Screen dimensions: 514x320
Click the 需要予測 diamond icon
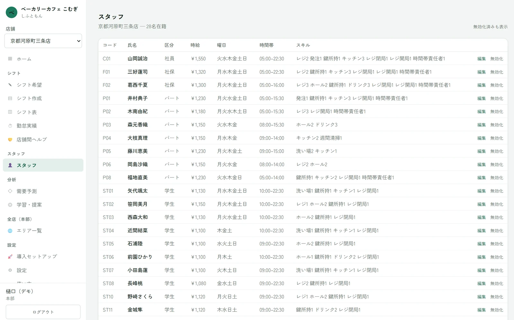10,191
